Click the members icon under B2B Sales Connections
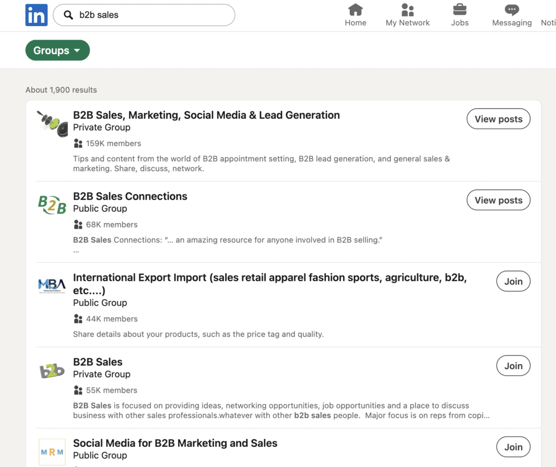The image size is (556, 467). click(x=77, y=224)
